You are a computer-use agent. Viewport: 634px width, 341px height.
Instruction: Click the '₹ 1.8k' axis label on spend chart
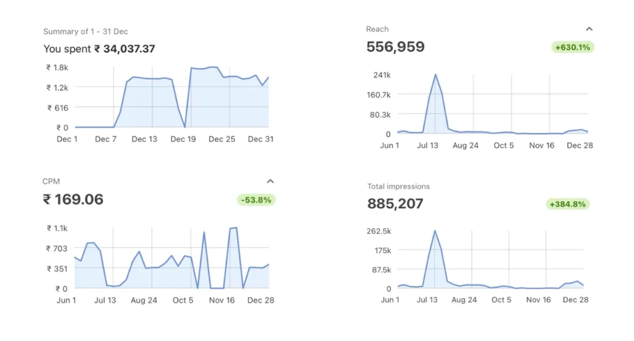pyautogui.click(x=57, y=67)
